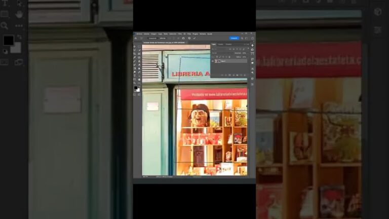Select the Blur tool
This screenshot has width=389, height=219.
coord(139,68)
